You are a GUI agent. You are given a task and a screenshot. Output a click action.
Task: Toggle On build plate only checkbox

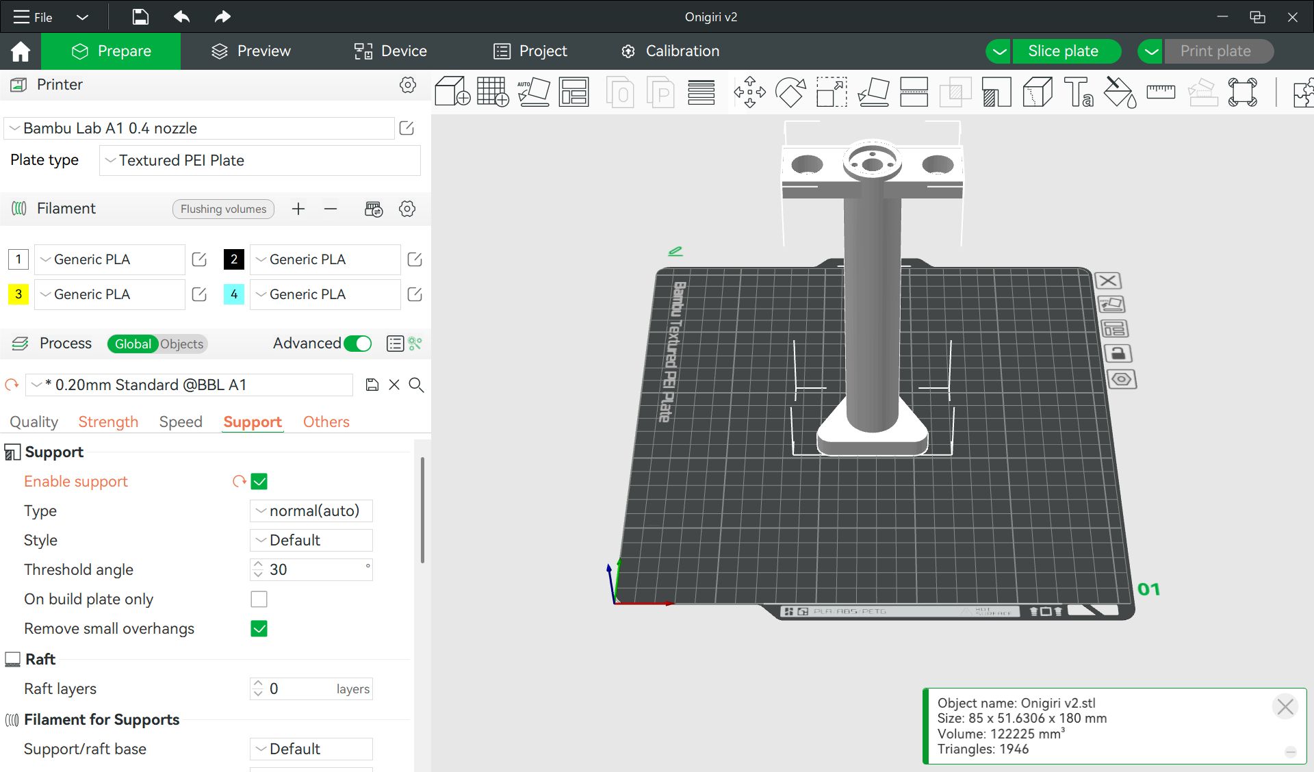[259, 599]
